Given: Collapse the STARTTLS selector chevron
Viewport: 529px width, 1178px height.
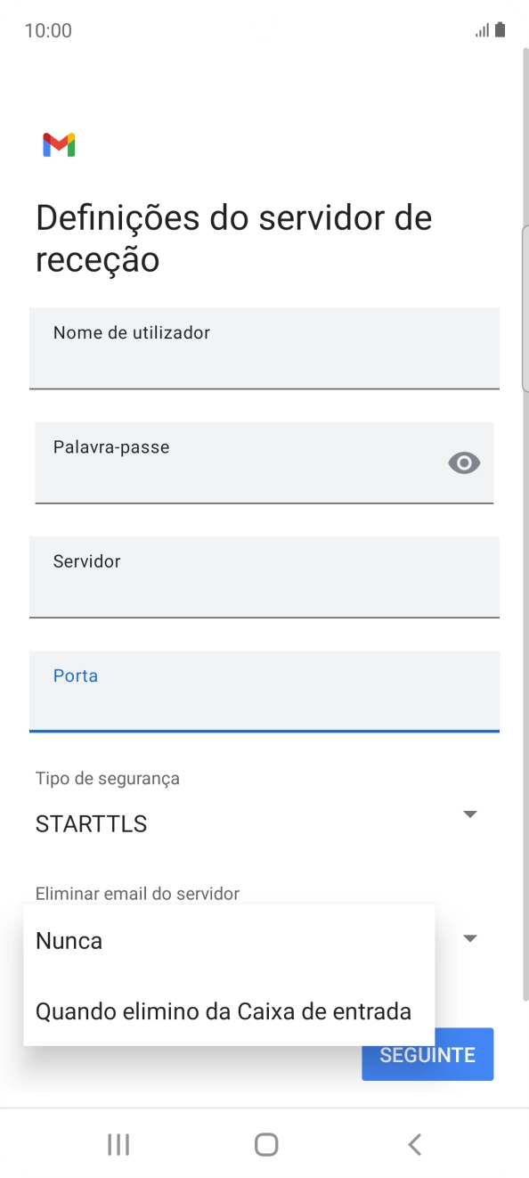Looking at the screenshot, I should point(469,814).
